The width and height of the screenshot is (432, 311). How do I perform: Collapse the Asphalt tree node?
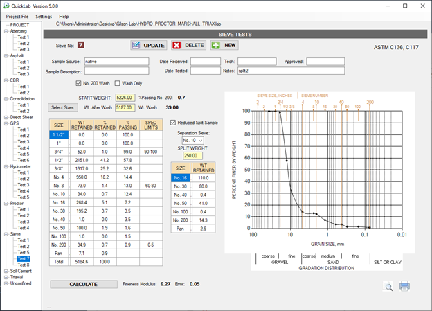pos(6,55)
